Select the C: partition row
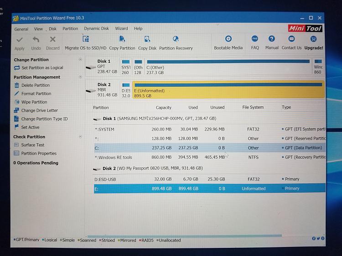The image size is (342, 256). [210, 148]
